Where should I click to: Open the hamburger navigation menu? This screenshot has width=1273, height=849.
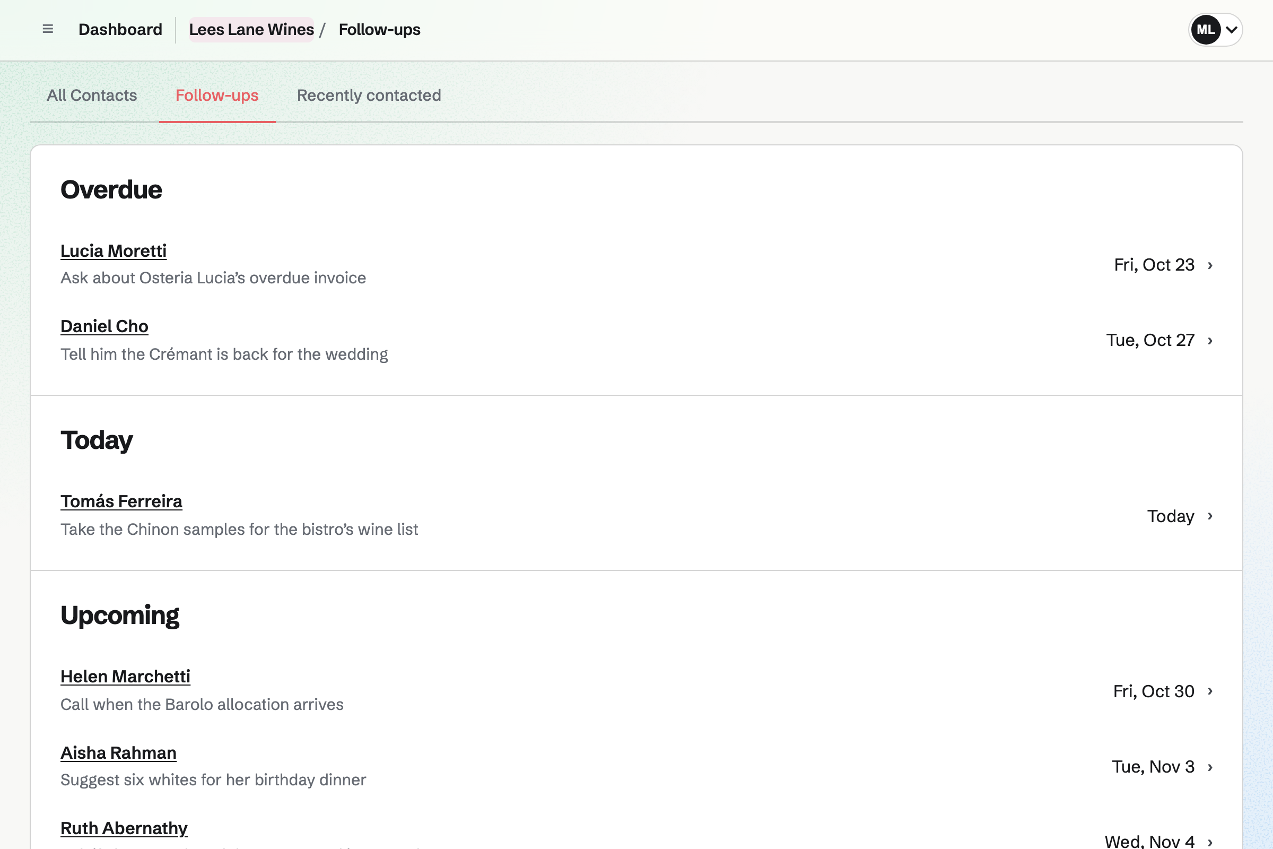48,29
